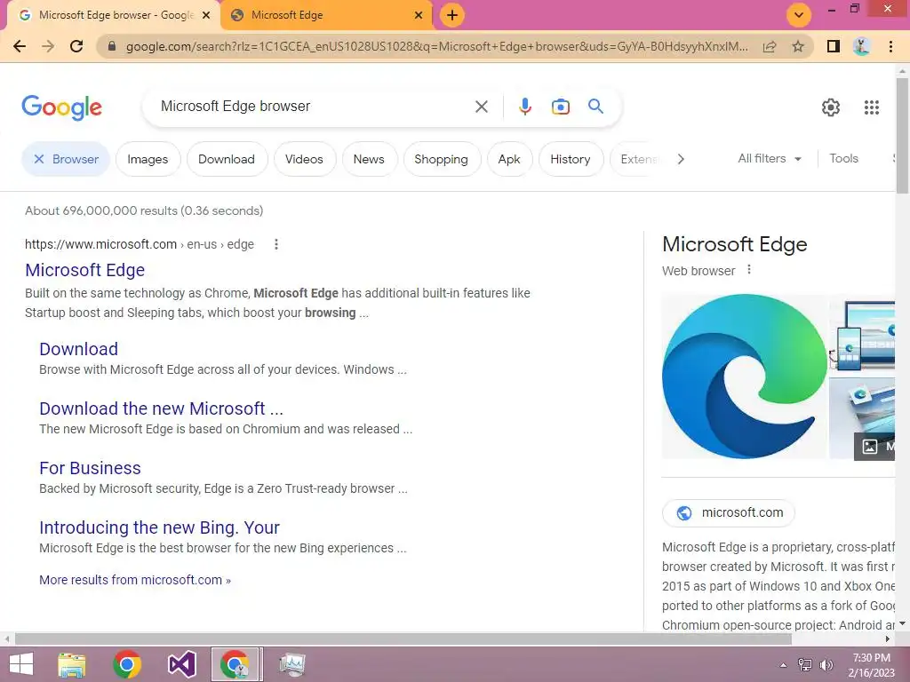Expand the All filters dropdown
This screenshot has width=910, height=682.
coord(770,158)
